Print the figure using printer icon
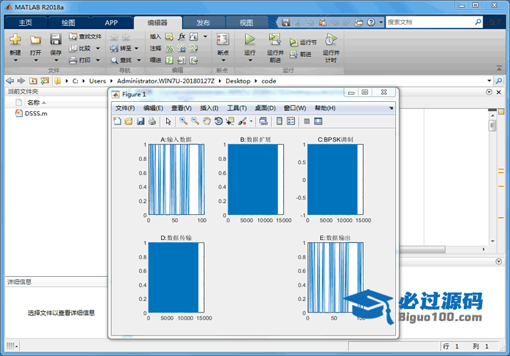Viewport: 510px width, 356px height. pyautogui.click(x=152, y=121)
